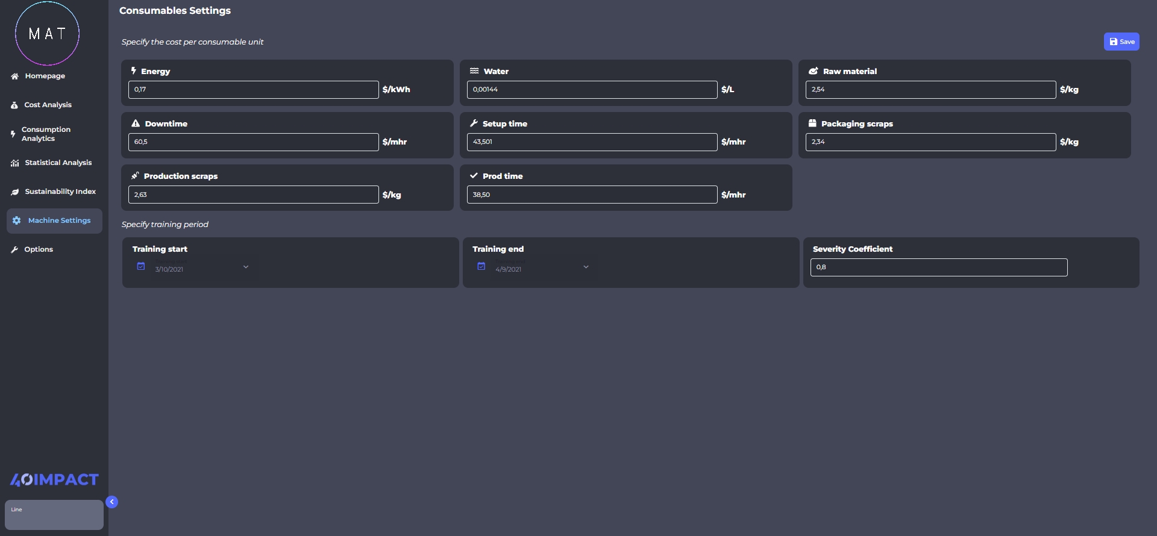Go to Consumption Analytics
The image size is (1157, 536).
(46, 134)
